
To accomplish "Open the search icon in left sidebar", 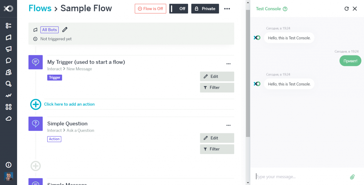I will [9, 84].
